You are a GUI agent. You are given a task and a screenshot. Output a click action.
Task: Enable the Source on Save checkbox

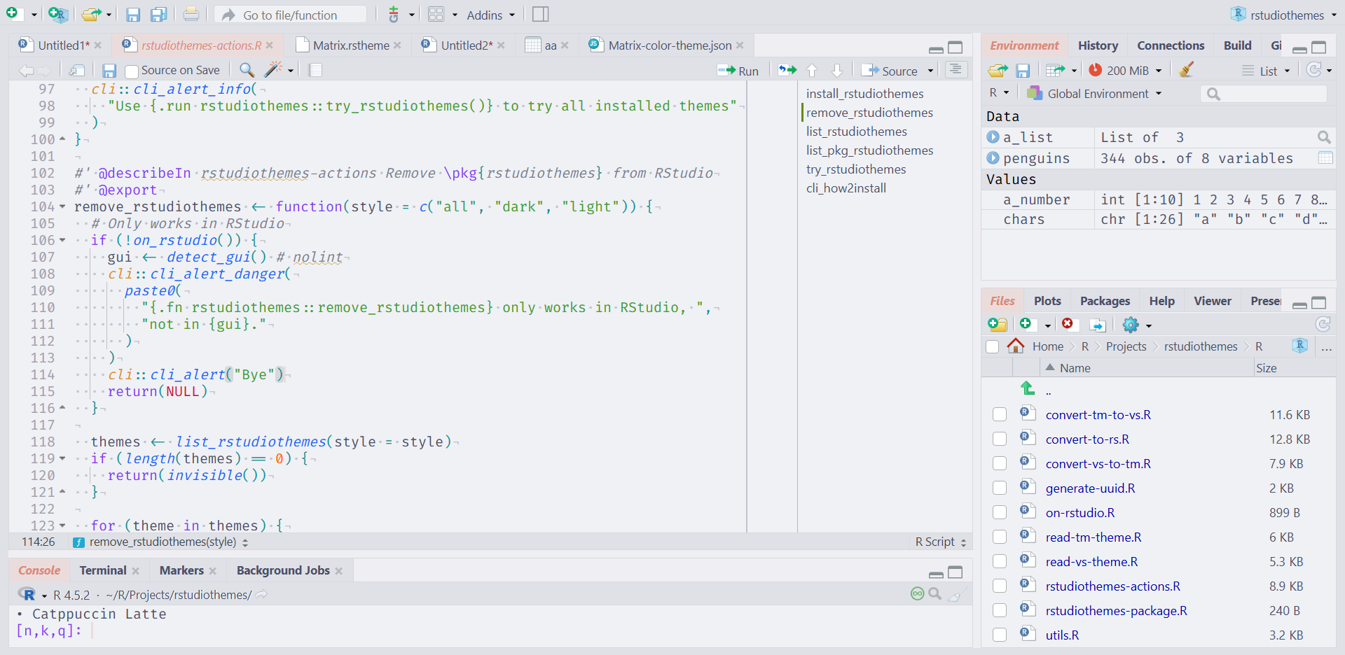pyautogui.click(x=131, y=71)
